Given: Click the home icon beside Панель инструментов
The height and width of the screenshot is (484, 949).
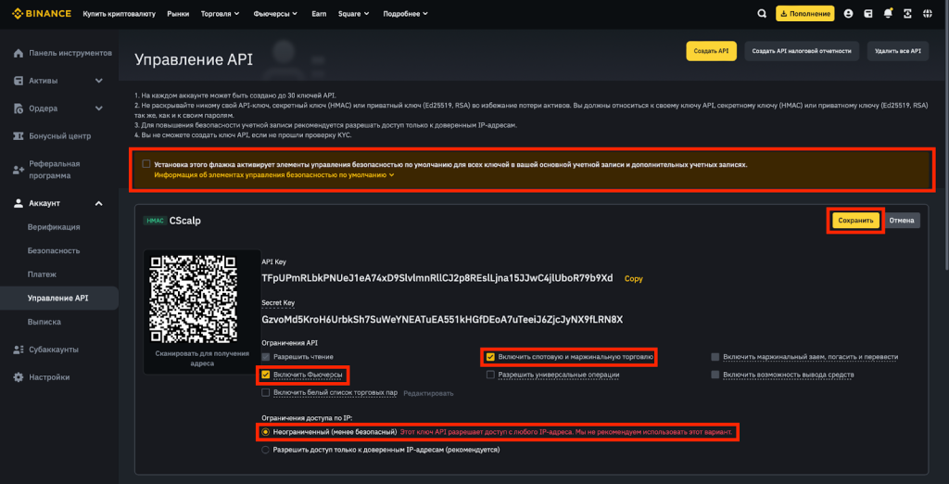Looking at the screenshot, I should (19, 53).
